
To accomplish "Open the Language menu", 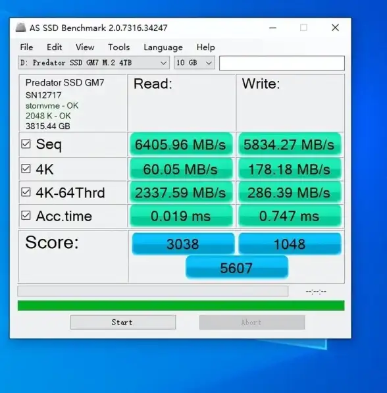I will 163,47.
